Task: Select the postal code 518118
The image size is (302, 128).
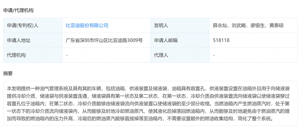Action: [221, 40]
